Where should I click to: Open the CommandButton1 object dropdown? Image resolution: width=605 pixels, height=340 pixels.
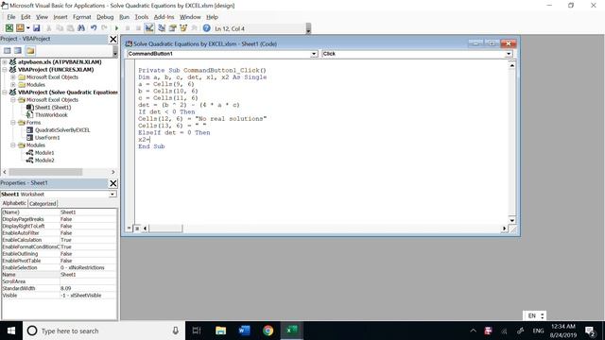tap(314, 54)
